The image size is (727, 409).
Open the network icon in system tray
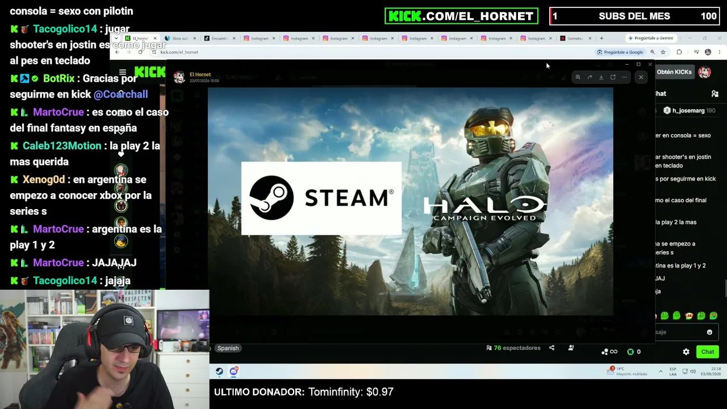(684, 372)
